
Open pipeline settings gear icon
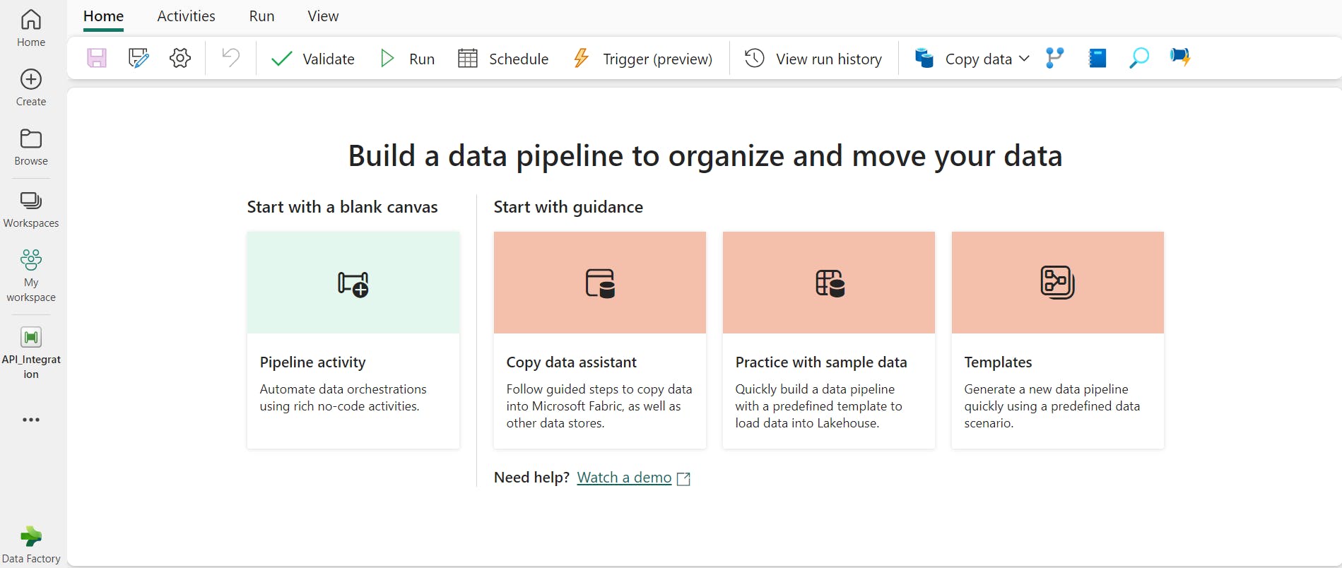click(x=180, y=58)
